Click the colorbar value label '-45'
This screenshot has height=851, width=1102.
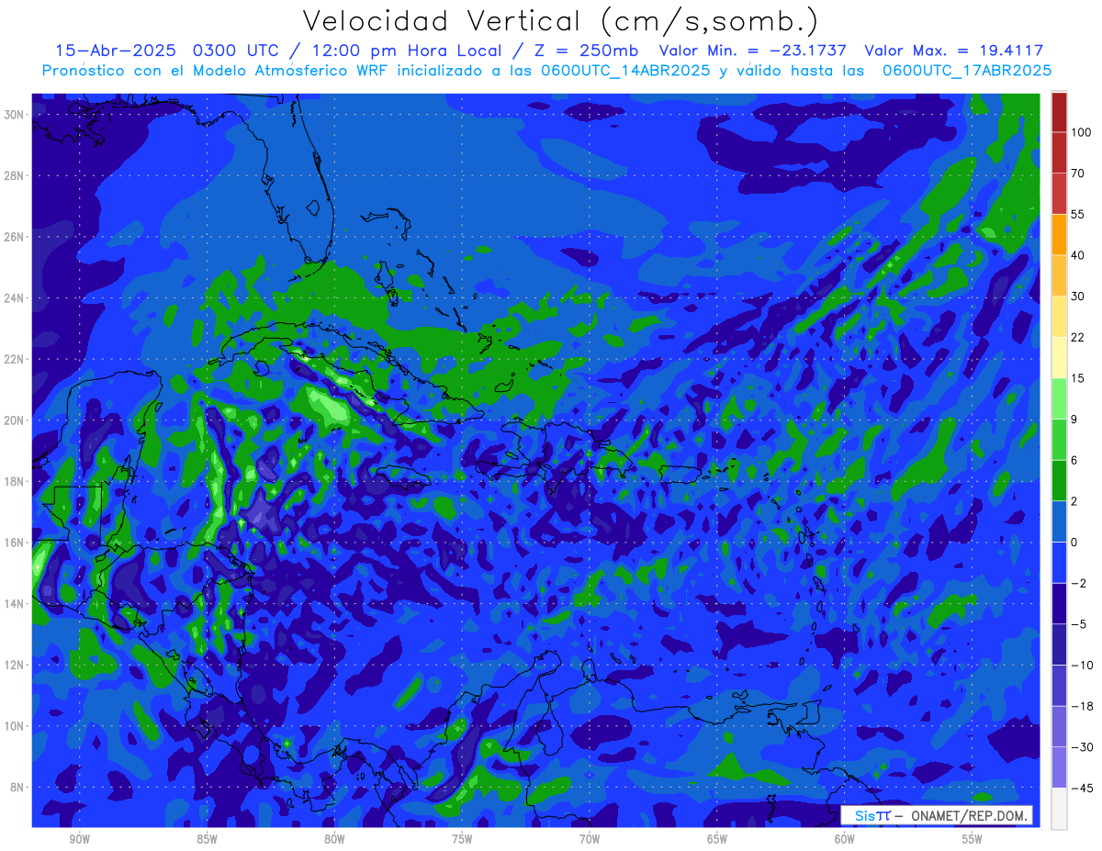(1081, 788)
